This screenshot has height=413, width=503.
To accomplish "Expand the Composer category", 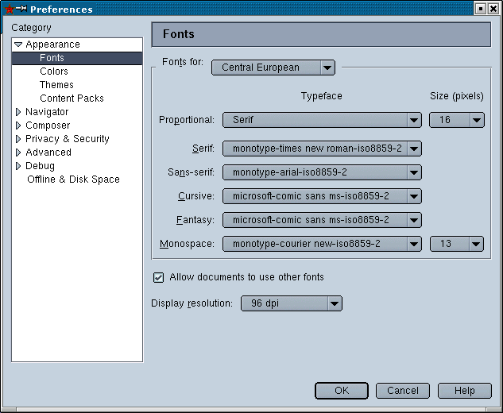I will click(x=18, y=125).
